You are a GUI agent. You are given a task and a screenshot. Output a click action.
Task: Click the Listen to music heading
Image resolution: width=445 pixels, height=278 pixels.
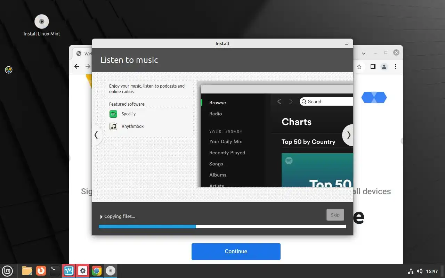click(129, 60)
